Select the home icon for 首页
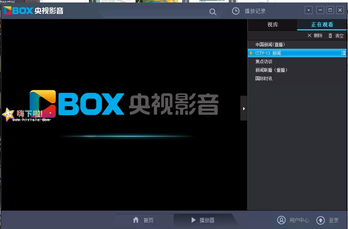 (136, 220)
